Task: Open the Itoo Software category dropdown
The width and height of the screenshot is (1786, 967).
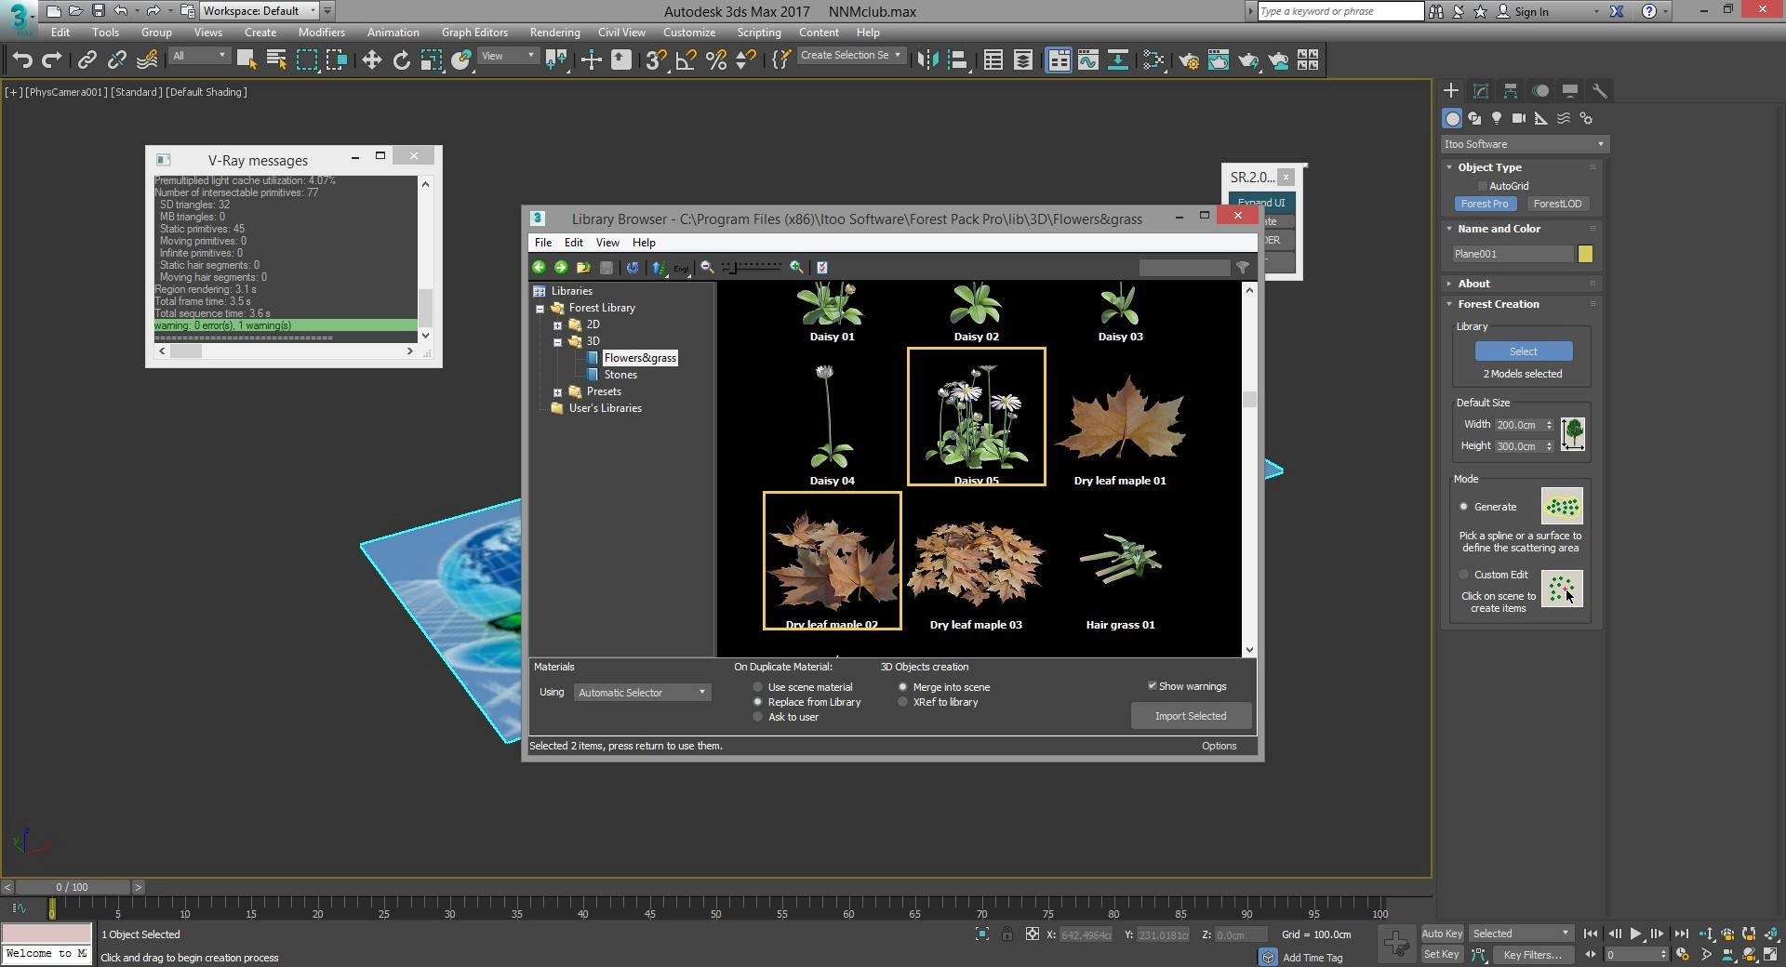Action: click(1525, 144)
